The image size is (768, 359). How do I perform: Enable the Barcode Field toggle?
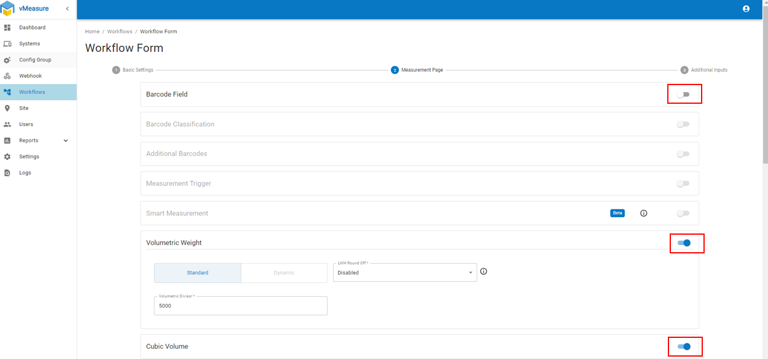(x=683, y=95)
